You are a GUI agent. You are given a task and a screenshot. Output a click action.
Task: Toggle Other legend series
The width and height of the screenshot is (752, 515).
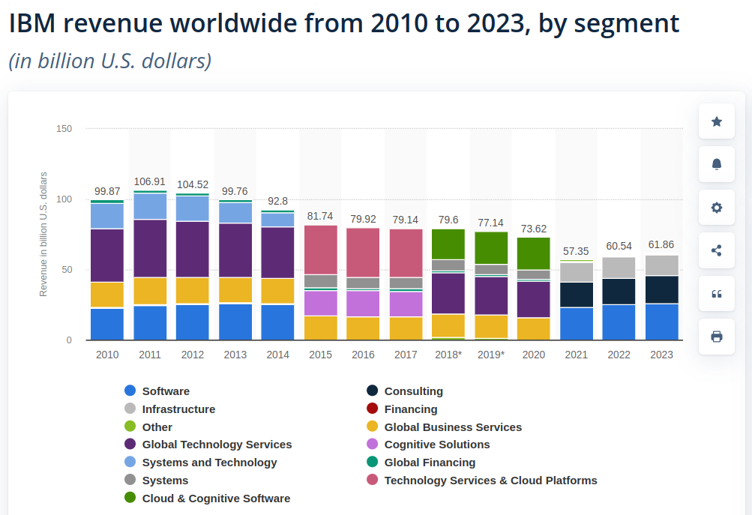(x=148, y=427)
